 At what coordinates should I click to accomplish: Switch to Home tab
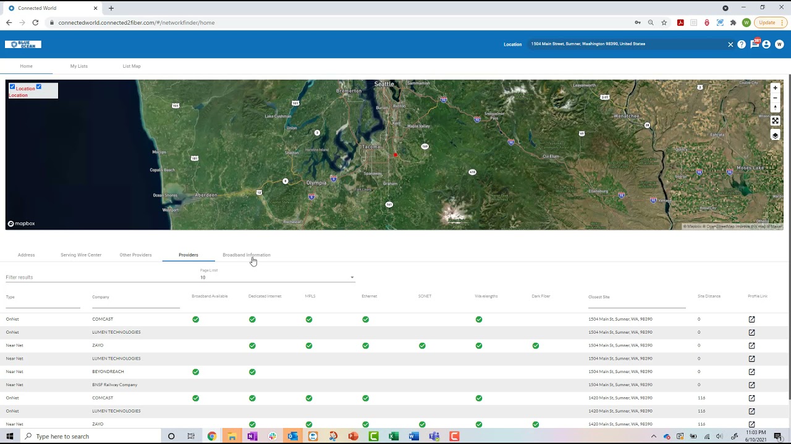pos(26,66)
